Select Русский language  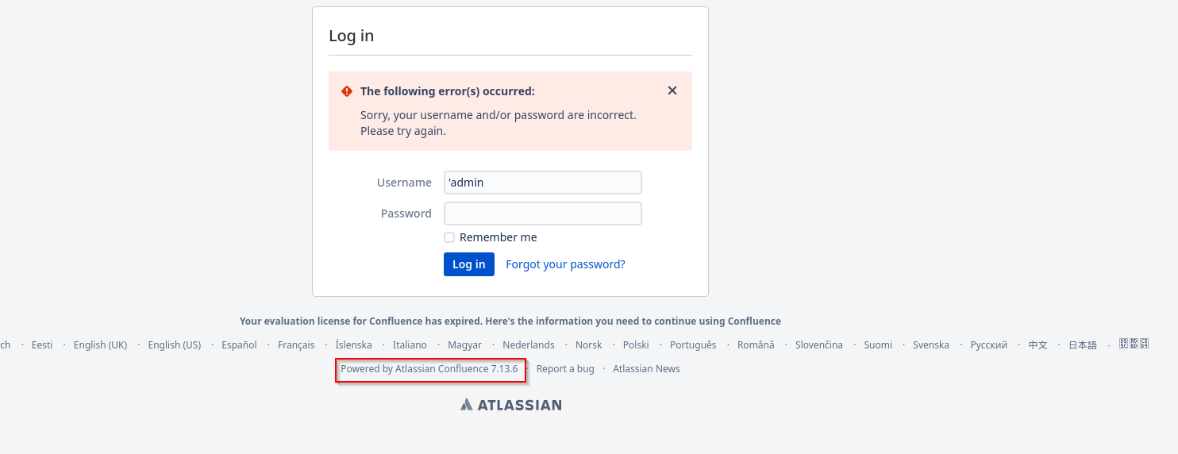pos(988,345)
